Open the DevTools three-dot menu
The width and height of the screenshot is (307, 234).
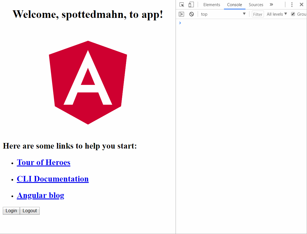coord(292,4)
